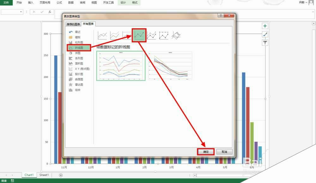This screenshot has height=183, width=316.
Task: Click the formula bar cancel X icon
Action: click(x=34, y=12)
